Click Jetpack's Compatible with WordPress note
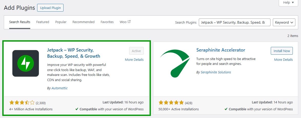This screenshot has width=301, height=118. (x=109, y=109)
